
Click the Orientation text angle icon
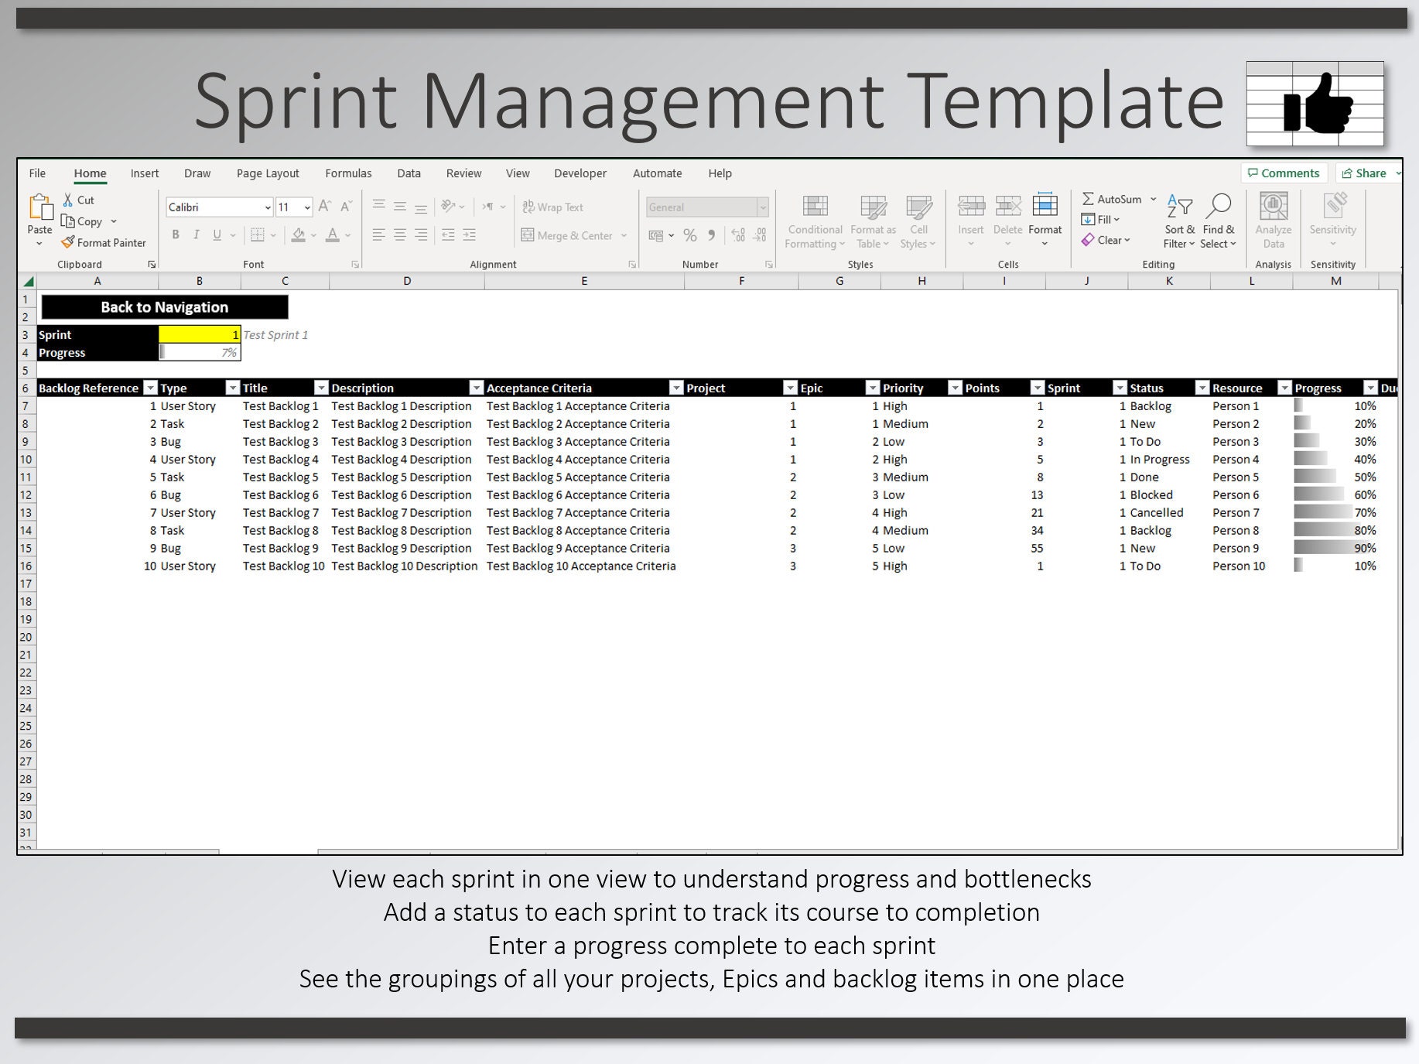(448, 206)
